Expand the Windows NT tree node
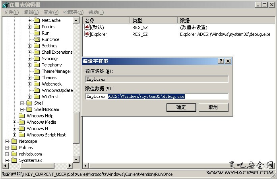The height and width of the screenshot is (179, 277). pyautogui.click(x=14, y=128)
